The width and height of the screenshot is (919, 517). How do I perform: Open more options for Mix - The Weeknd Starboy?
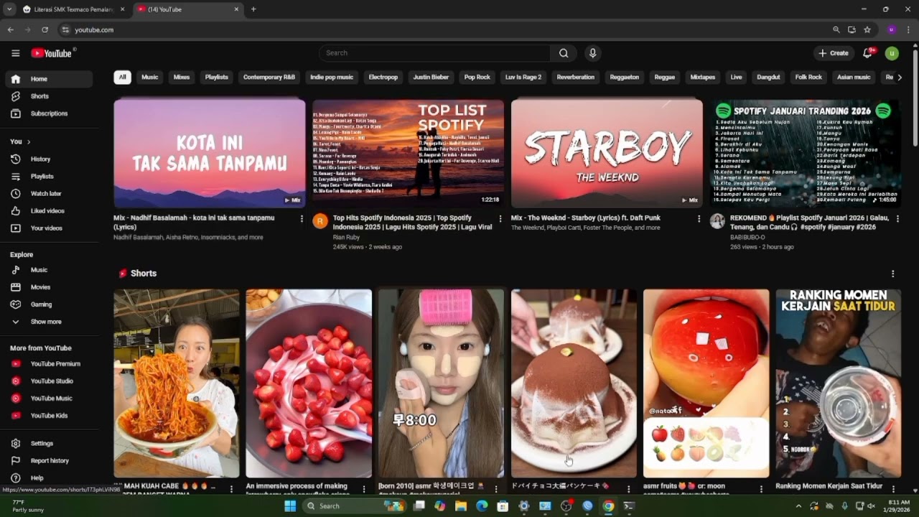(x=699, y=219)
